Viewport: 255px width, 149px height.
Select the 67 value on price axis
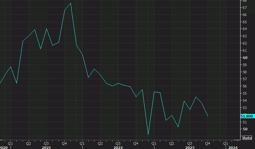(x=245, y=8)
